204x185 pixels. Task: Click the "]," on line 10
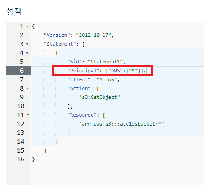pos(70,106)
